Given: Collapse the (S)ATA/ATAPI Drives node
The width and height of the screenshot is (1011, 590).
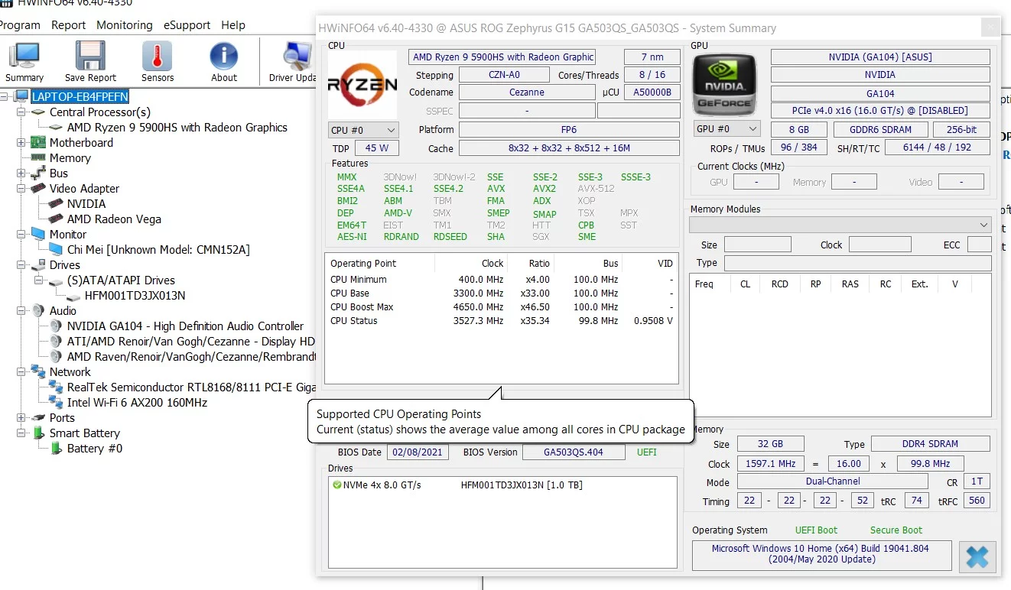Looking at the screenshot, I should point(38,280).
